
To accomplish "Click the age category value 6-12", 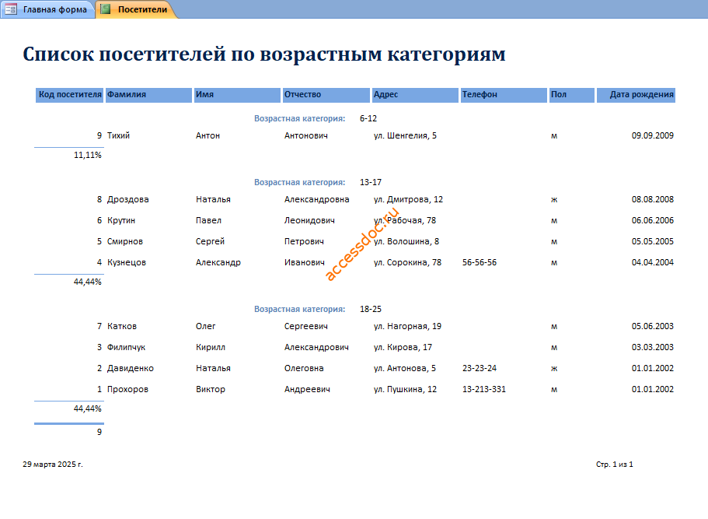I will coord(368,118).
